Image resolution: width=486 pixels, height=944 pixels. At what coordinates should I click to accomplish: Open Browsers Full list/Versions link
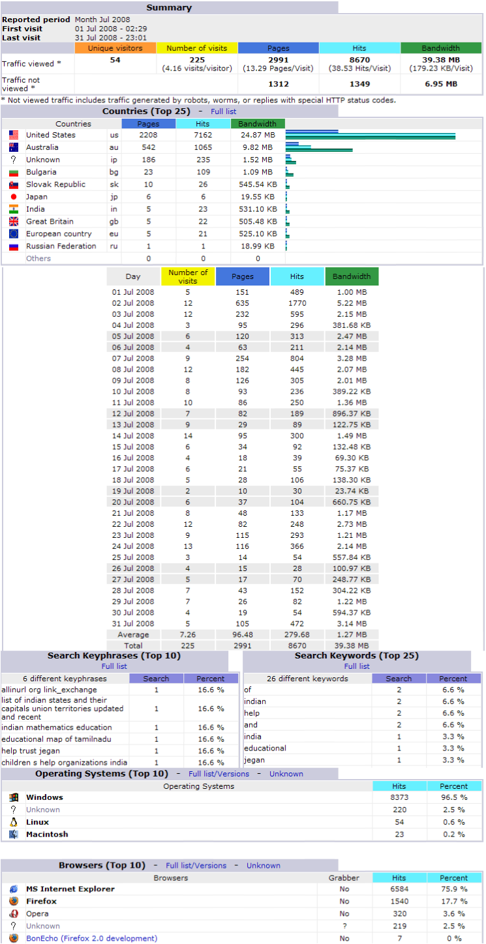tap(196, 866)
